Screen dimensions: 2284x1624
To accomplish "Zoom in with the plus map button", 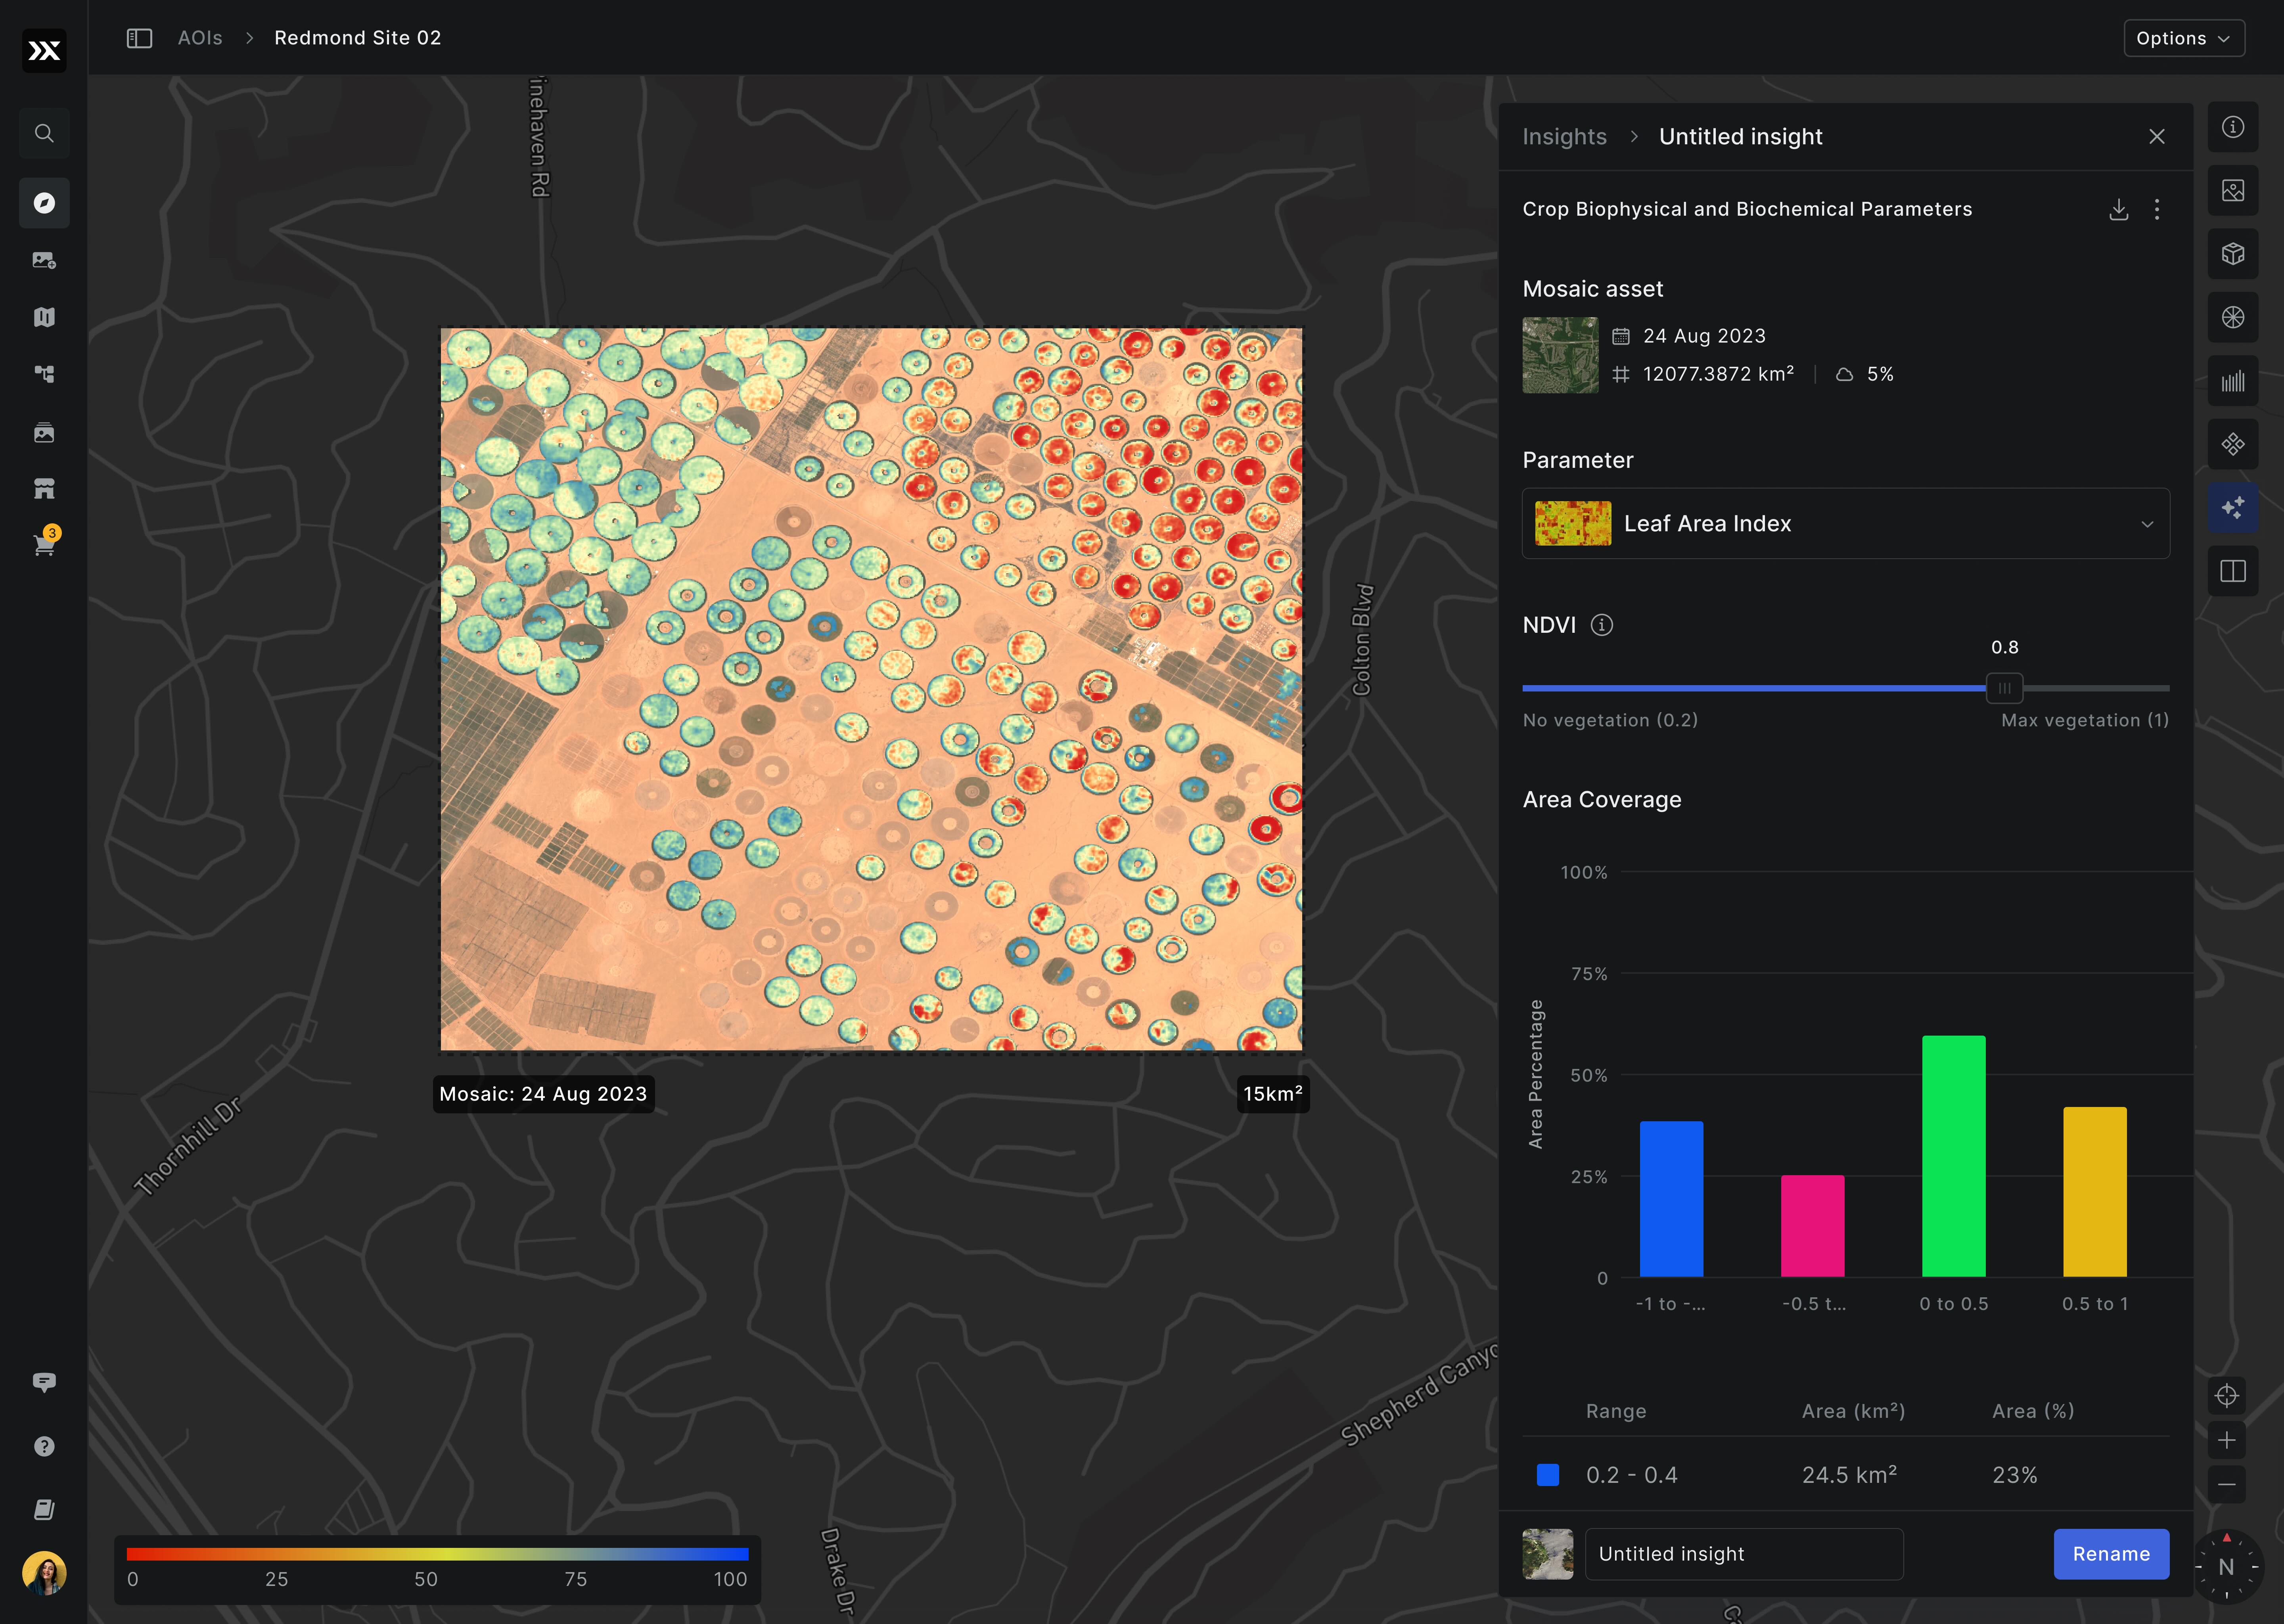I will click(2226, 1440).
